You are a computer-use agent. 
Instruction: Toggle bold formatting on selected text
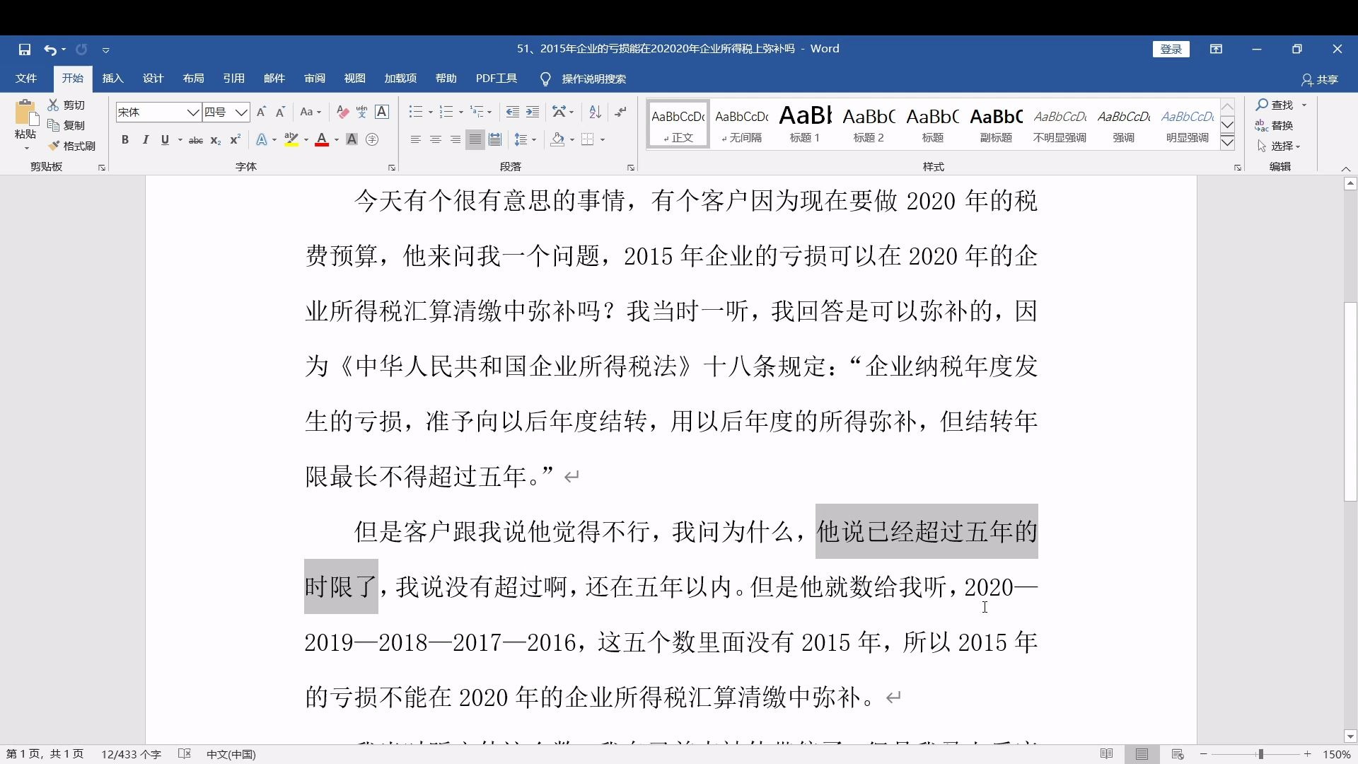pyautogui.click(x=125, y=140)
